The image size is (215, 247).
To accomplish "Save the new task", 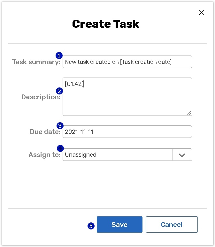I will (119, 225).
